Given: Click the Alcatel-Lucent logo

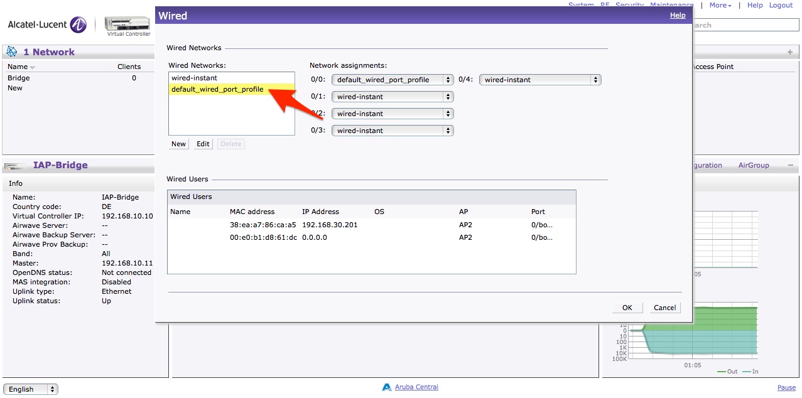Looking at the screenshot, I should click(47, 25).
